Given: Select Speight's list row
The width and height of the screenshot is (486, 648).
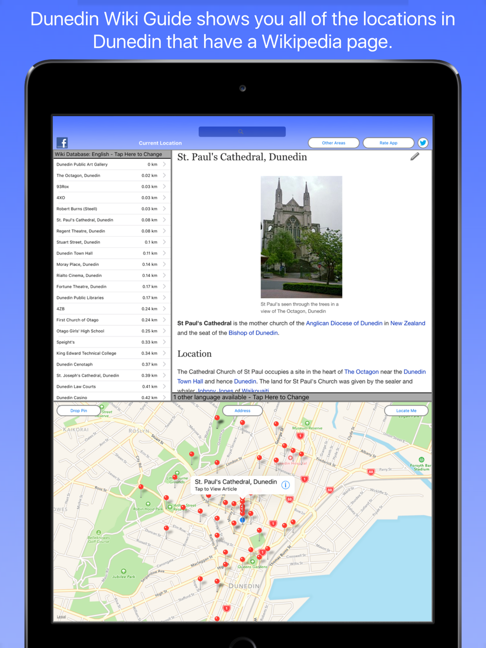Looking at the screenshot, I should 112,342.
